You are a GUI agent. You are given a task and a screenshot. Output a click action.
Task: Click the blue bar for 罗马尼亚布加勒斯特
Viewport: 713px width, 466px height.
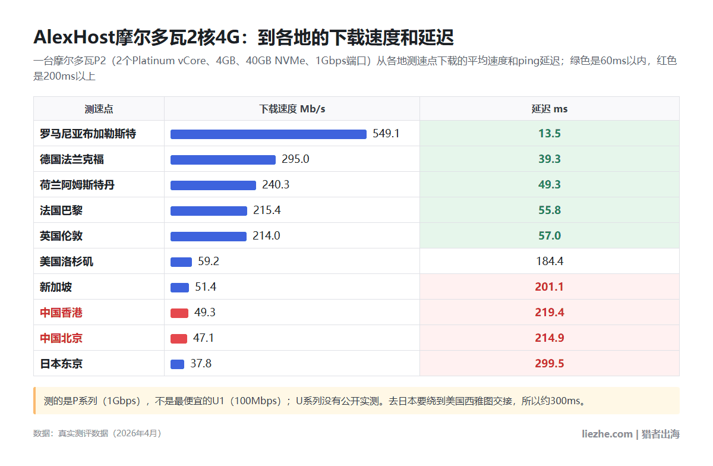(269, 134)
